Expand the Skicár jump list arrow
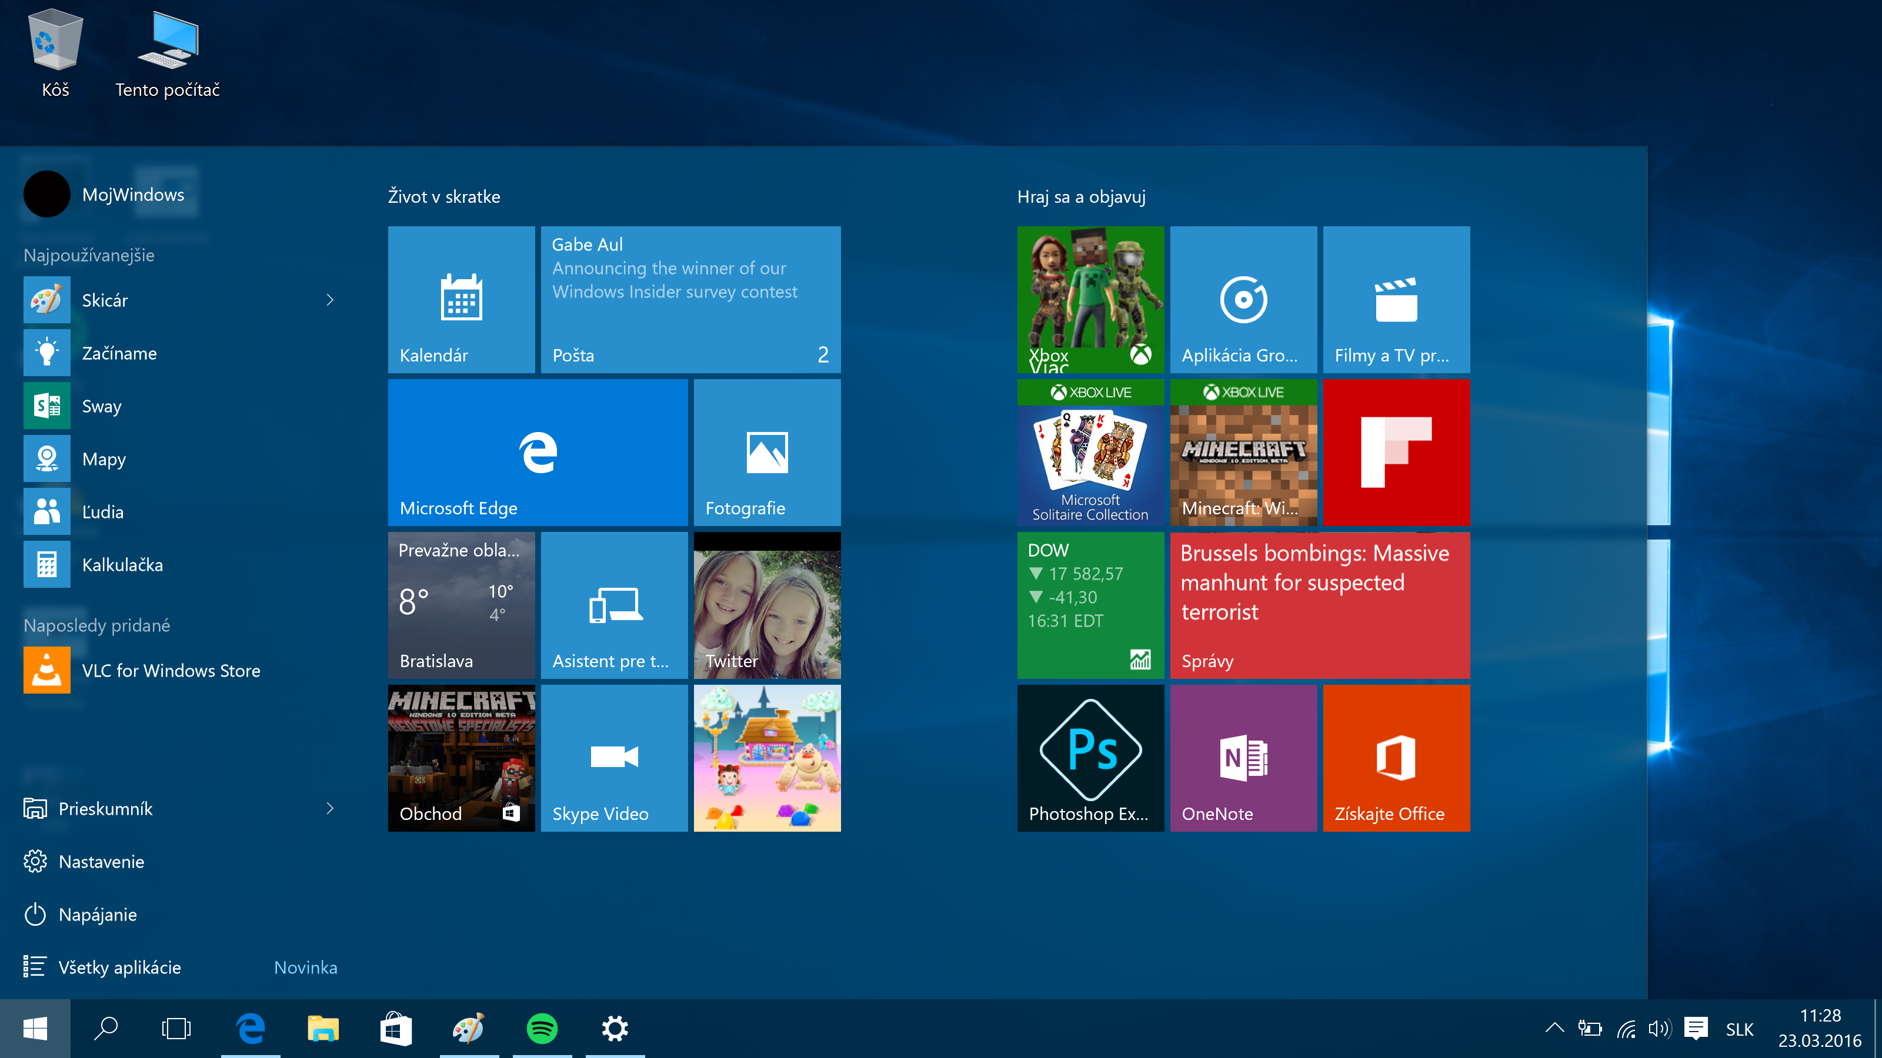Image resolution: width=1882 pixels, height=1058 pixels. pyautogui.click(x=330, y=299)
